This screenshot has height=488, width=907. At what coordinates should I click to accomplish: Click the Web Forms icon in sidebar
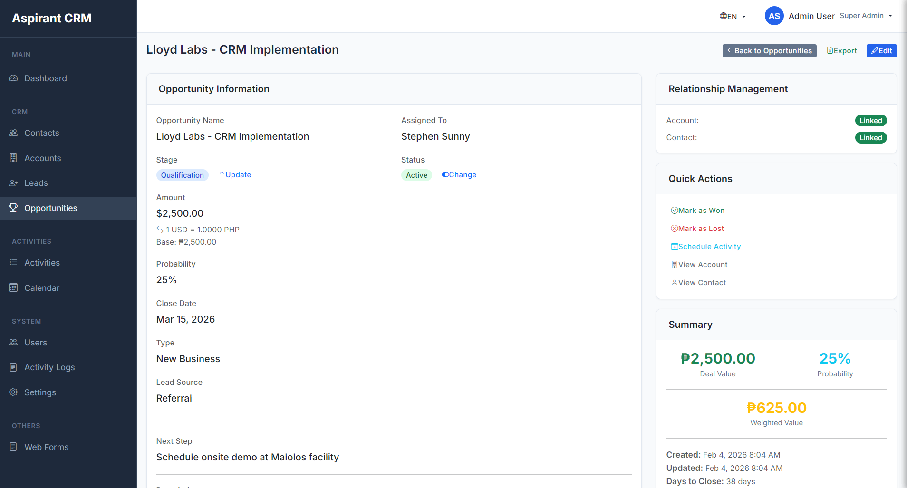13,447
